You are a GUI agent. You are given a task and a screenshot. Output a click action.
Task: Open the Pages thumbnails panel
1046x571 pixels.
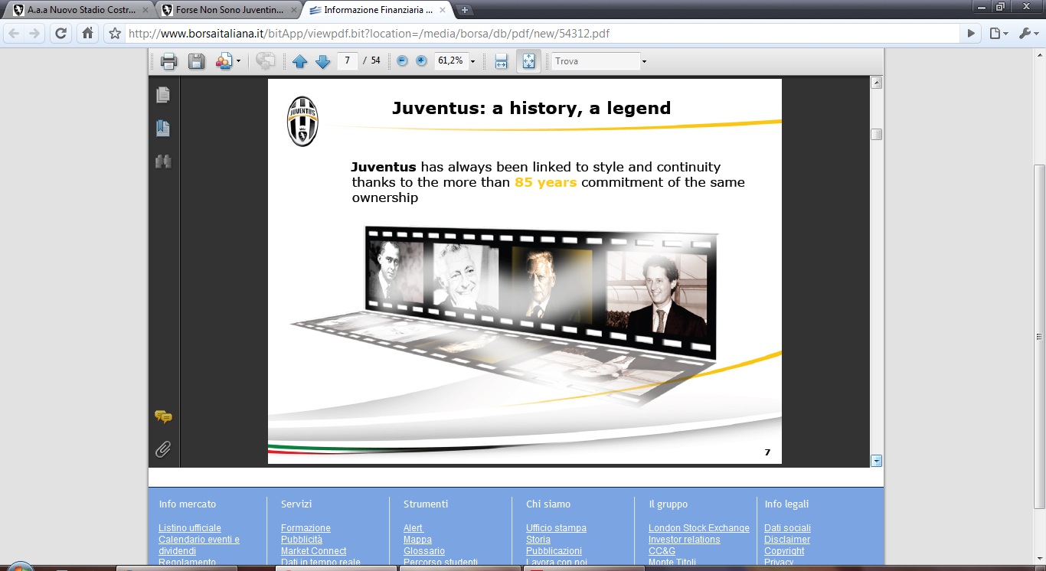163,95
